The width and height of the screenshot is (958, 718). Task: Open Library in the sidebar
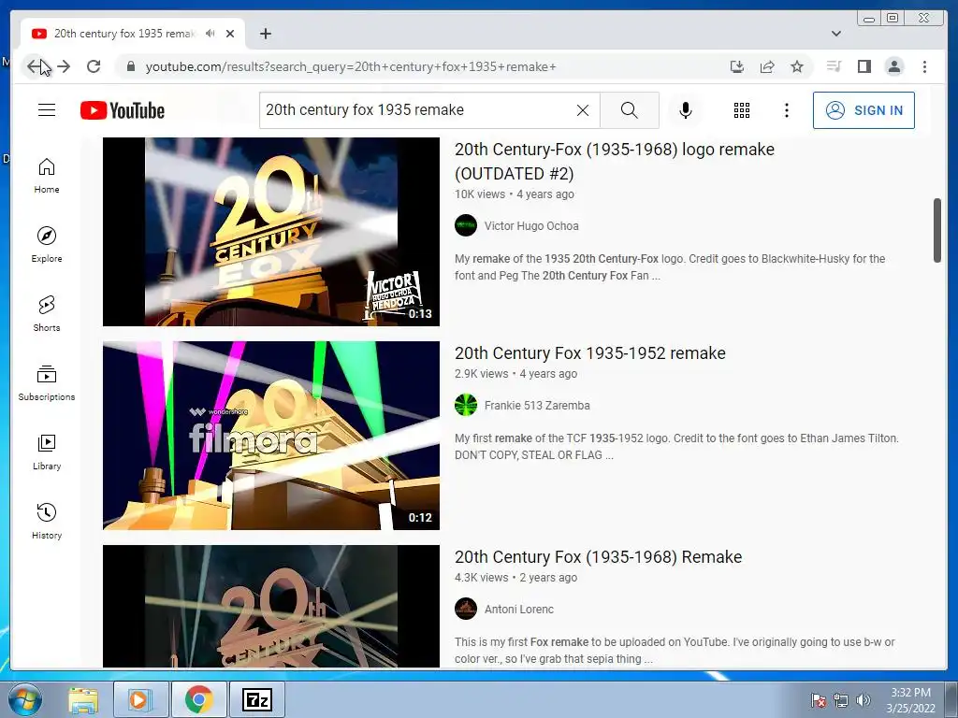[x=47, y=452]
